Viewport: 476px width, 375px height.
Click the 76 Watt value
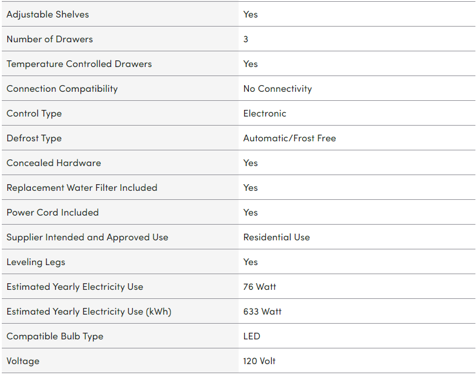[x=259, y=286]
